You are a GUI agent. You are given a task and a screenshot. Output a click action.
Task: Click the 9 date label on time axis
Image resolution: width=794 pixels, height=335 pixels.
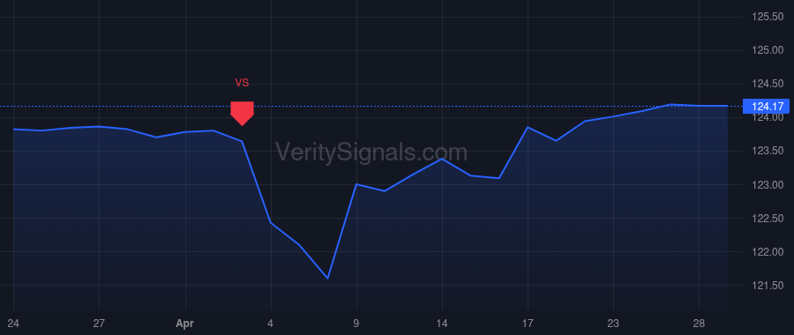(x=356, y=323)
